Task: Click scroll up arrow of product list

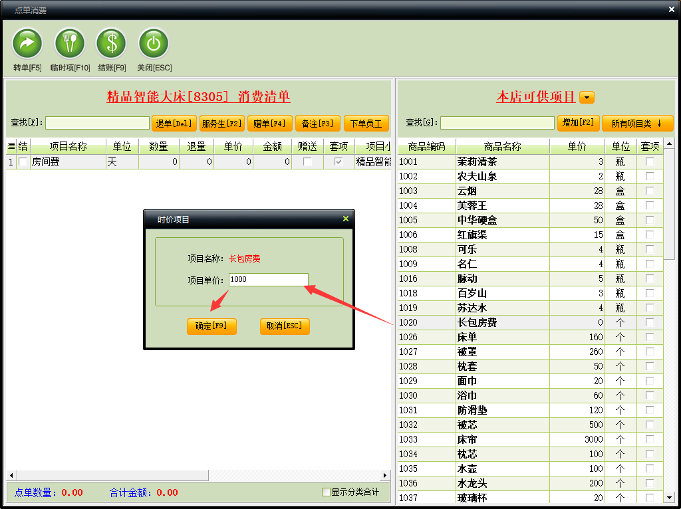Action: click(x=669, y=144)
